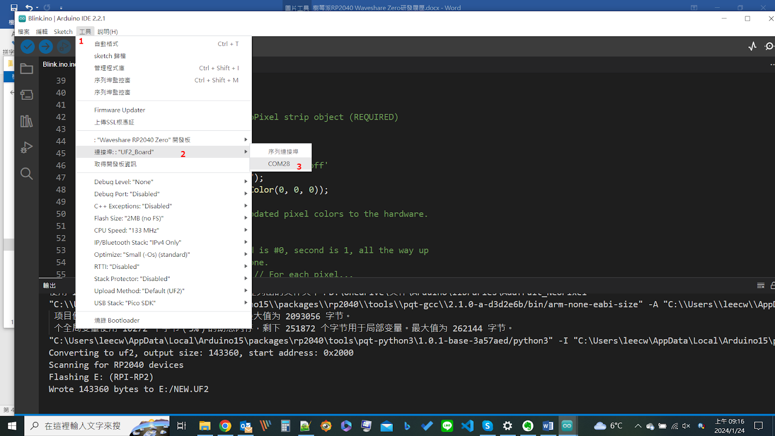Expand Debug Level submenu
The height and width of the screenshot is (436, 775).
tap(164, 182)
